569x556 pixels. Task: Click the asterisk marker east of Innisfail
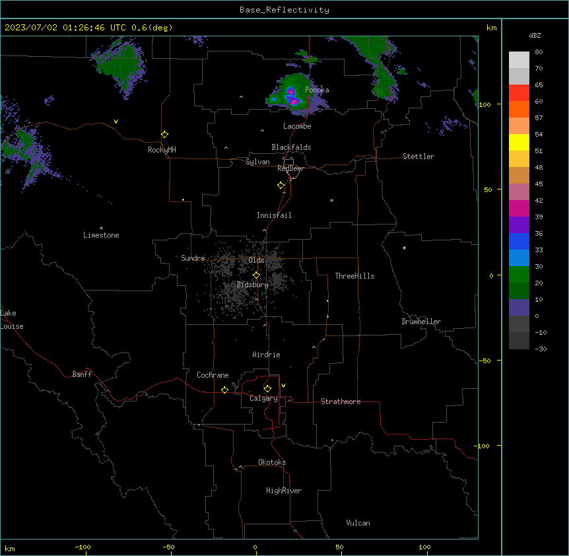(331, 200)
